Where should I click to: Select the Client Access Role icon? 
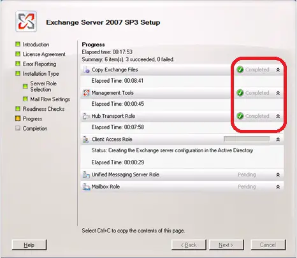pyautogui.click(x=85, y=140)
